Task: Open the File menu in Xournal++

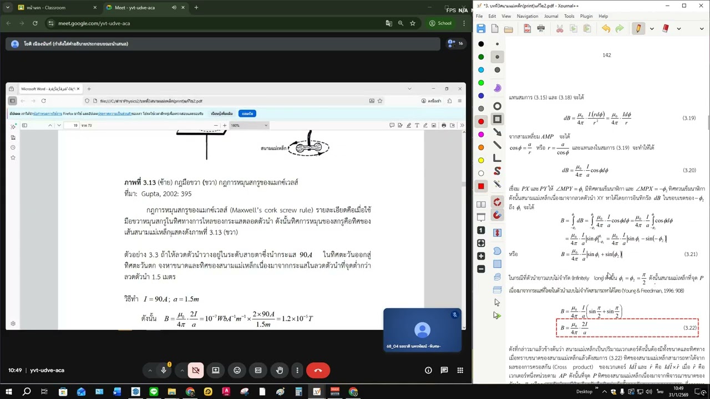Action: click(479, 16)
